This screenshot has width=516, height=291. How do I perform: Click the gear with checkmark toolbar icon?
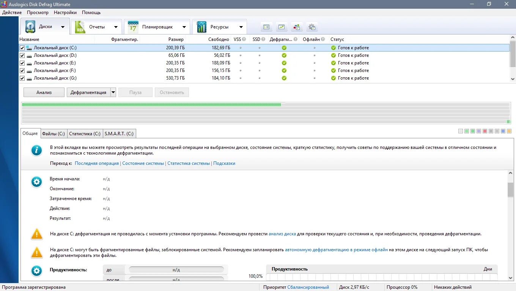pyautogui.click(x=312, y=27)
